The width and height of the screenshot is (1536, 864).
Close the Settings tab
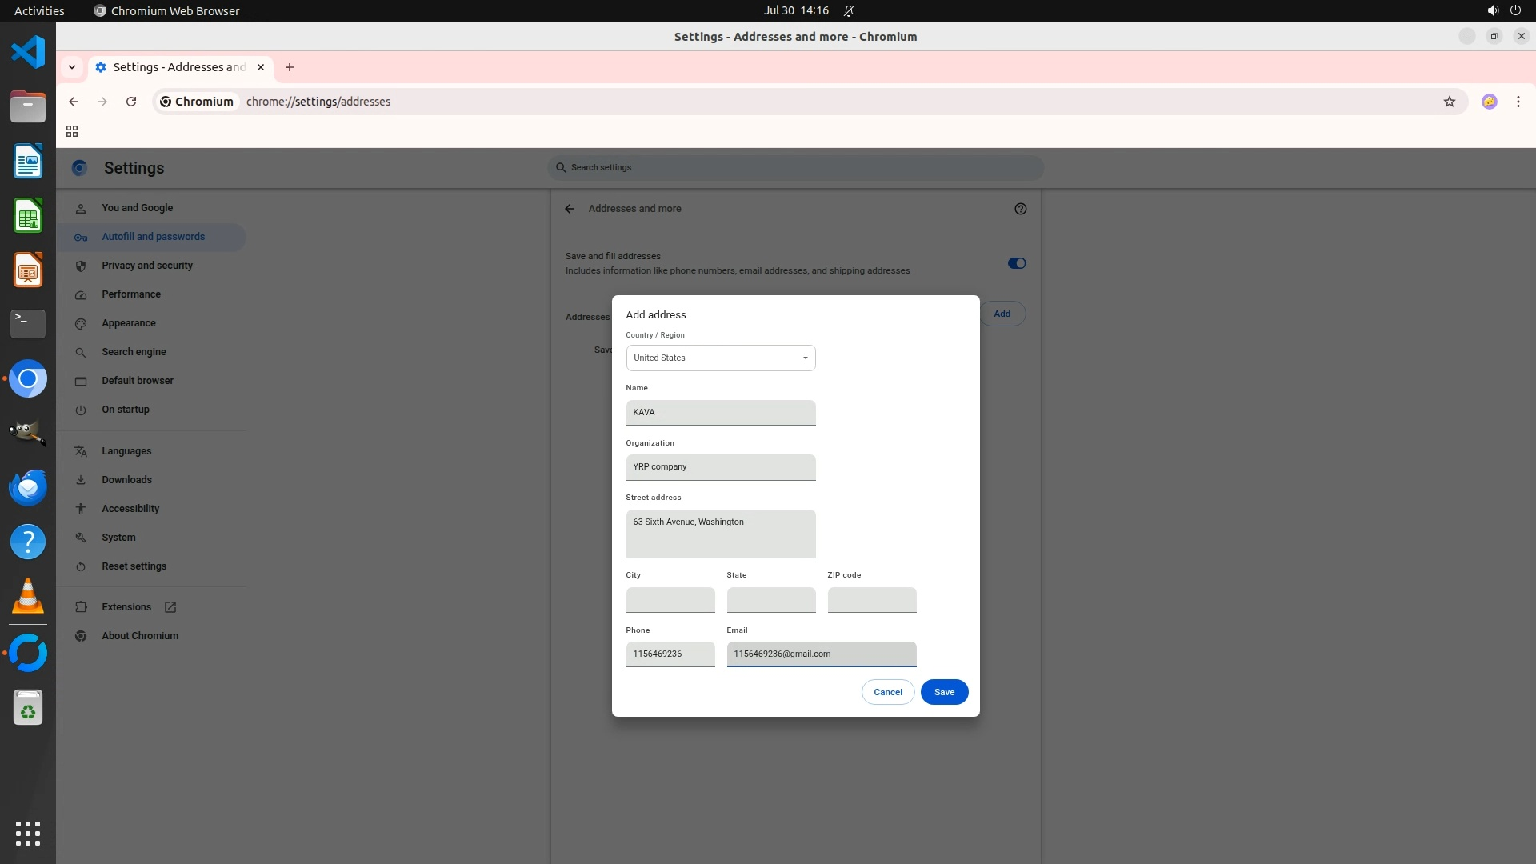[260, 67]
